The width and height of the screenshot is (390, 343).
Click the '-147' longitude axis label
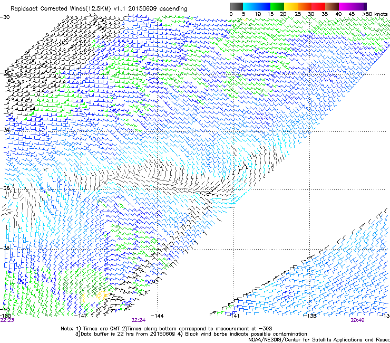(81, 316)
